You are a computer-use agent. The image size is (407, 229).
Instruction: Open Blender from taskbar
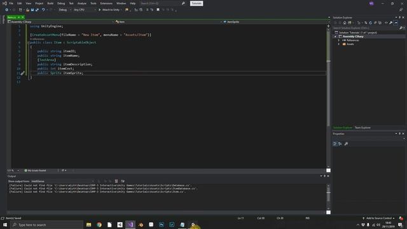point(141,225)
